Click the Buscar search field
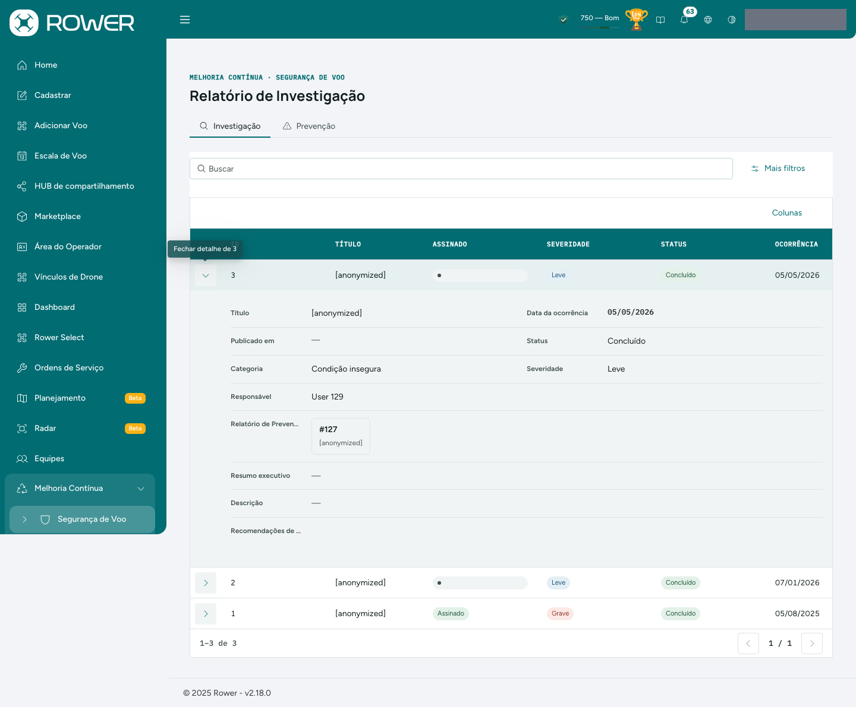 click(461, 169)
